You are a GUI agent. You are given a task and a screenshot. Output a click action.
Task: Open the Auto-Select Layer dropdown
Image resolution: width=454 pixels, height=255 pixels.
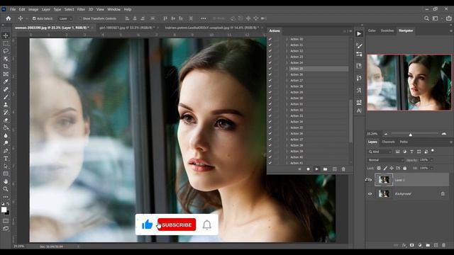(x=65, y=18)
